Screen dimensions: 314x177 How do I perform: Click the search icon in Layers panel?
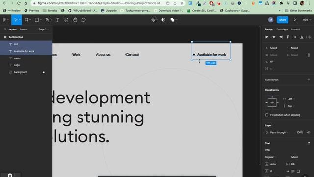[x=5, y=29]
